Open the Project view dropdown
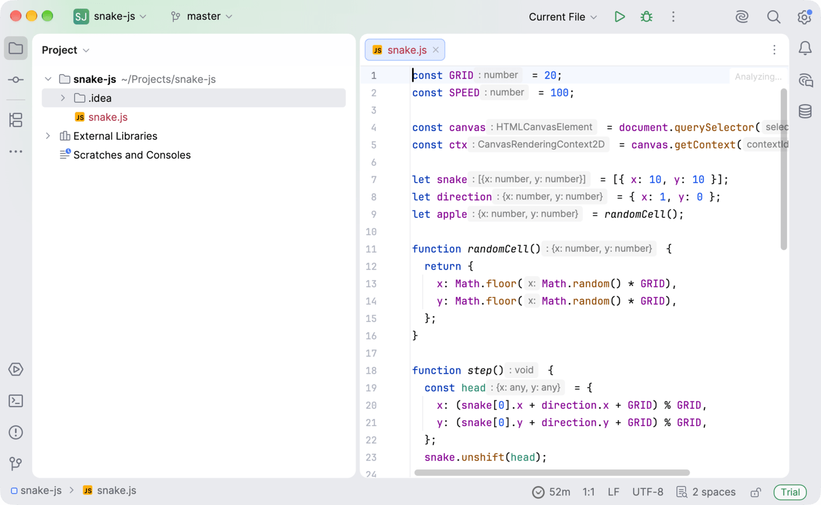The height and width of the screenshot is (505, 821). coord(65,50)
